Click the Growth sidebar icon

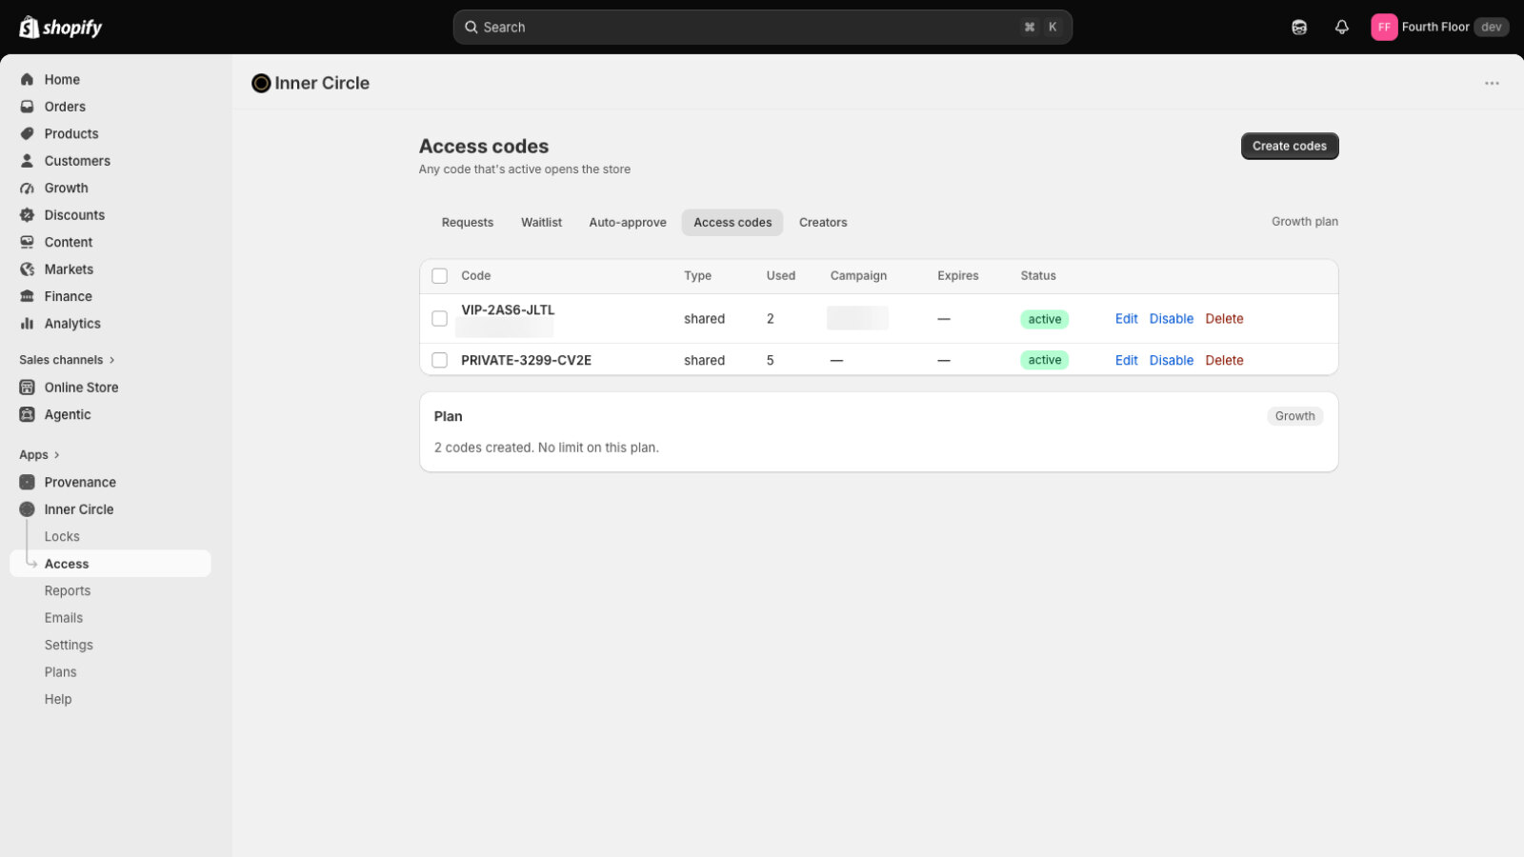coord(27,189)
